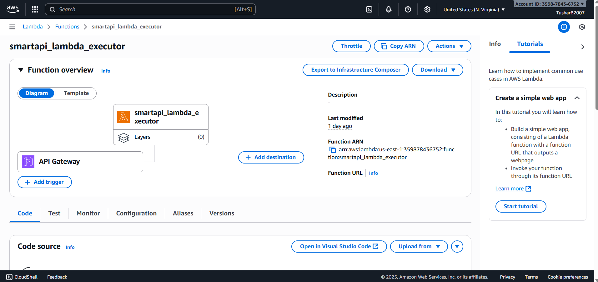This screenshot has height=282, width=598.
Task: Collapse the Function overview section
Action: [21, 70]
